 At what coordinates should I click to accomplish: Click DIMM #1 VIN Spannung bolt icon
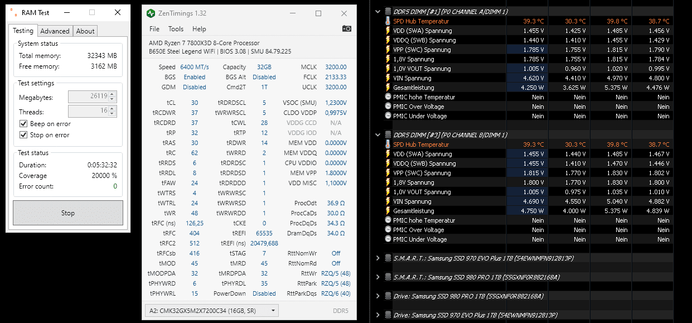click(388, 78)
